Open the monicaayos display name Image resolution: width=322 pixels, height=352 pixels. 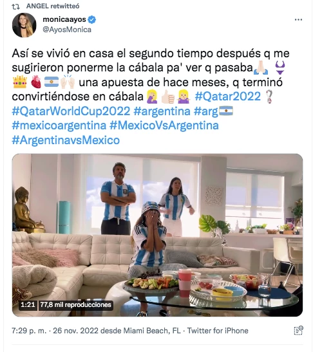[64, 19]
